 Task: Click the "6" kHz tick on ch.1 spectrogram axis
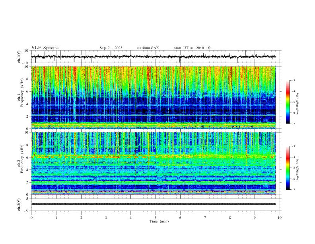click(x=27, y=91)
